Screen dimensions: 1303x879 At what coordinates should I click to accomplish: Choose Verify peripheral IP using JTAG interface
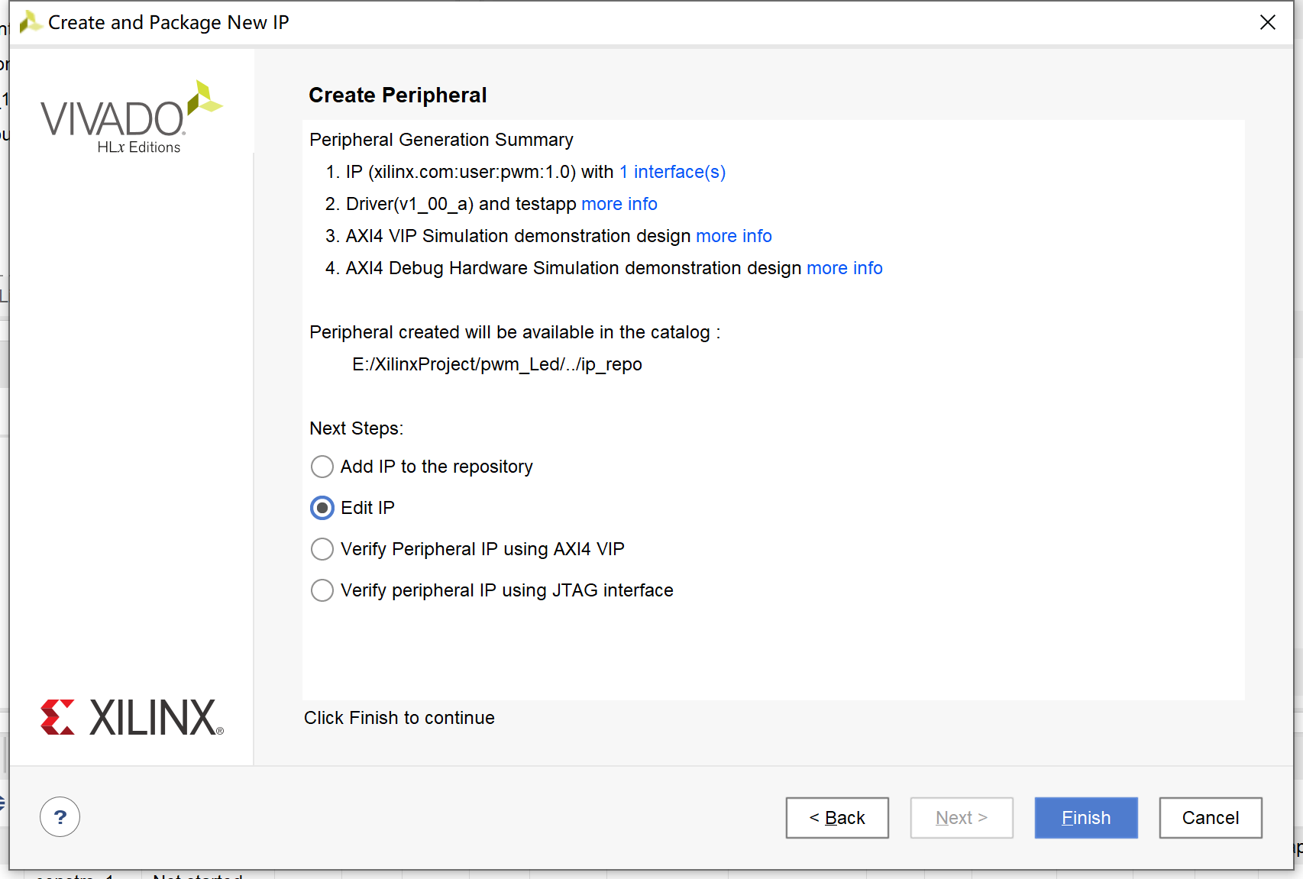point(322,590)
